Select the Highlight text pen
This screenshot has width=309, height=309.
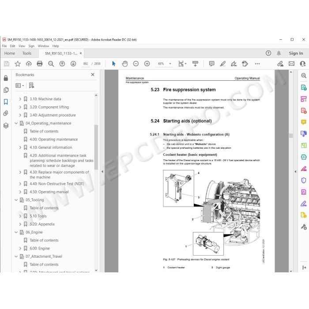222,64
